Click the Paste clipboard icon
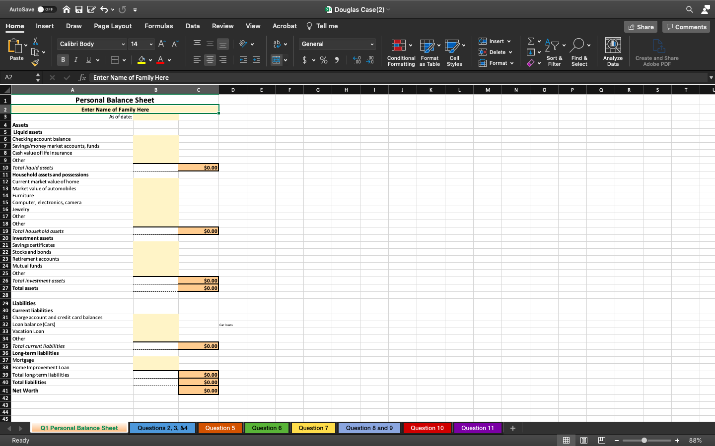 15,46
